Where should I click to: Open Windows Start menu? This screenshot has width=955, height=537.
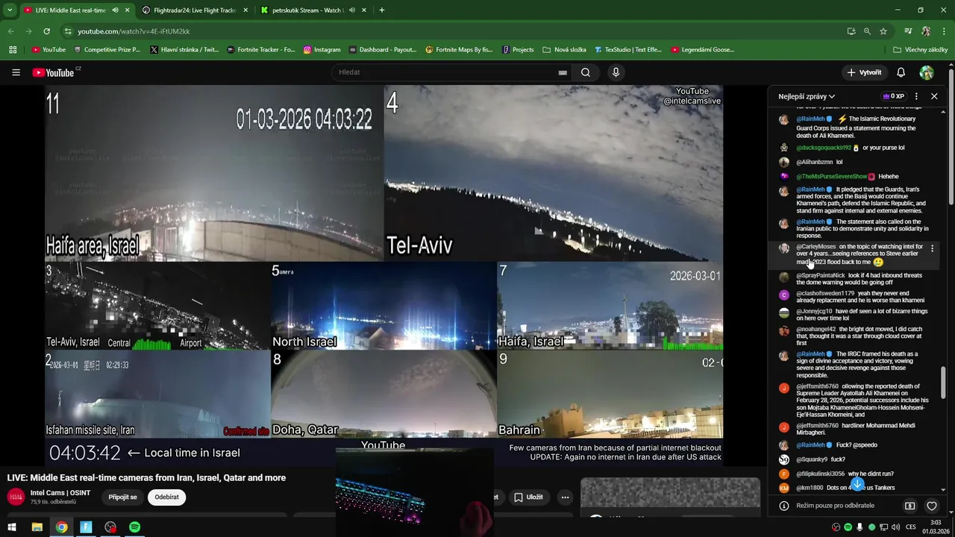click(x=11, y=527)
